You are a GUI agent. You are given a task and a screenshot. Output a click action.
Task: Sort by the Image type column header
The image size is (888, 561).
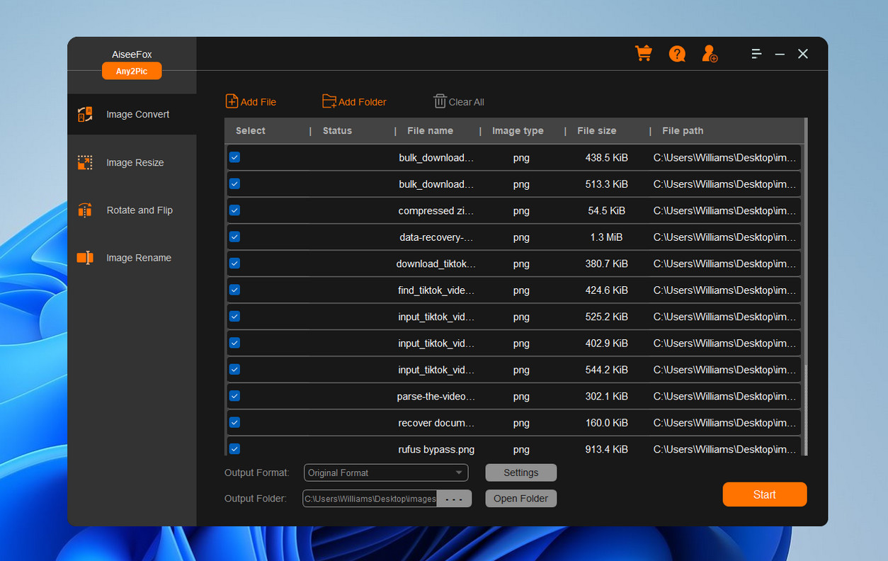coord(518,131)
